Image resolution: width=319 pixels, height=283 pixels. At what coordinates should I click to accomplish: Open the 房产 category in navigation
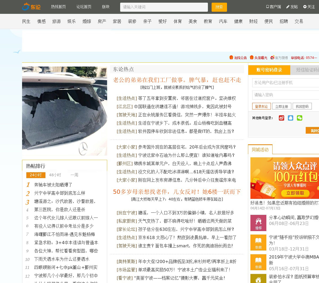[x=102, y=21]
